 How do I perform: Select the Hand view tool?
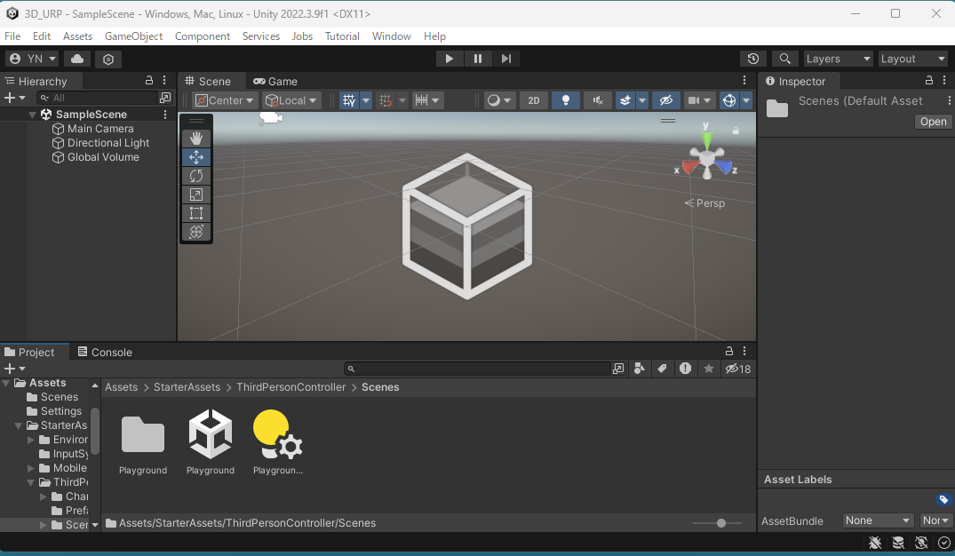pyautogui.click(x=196, y=139)
